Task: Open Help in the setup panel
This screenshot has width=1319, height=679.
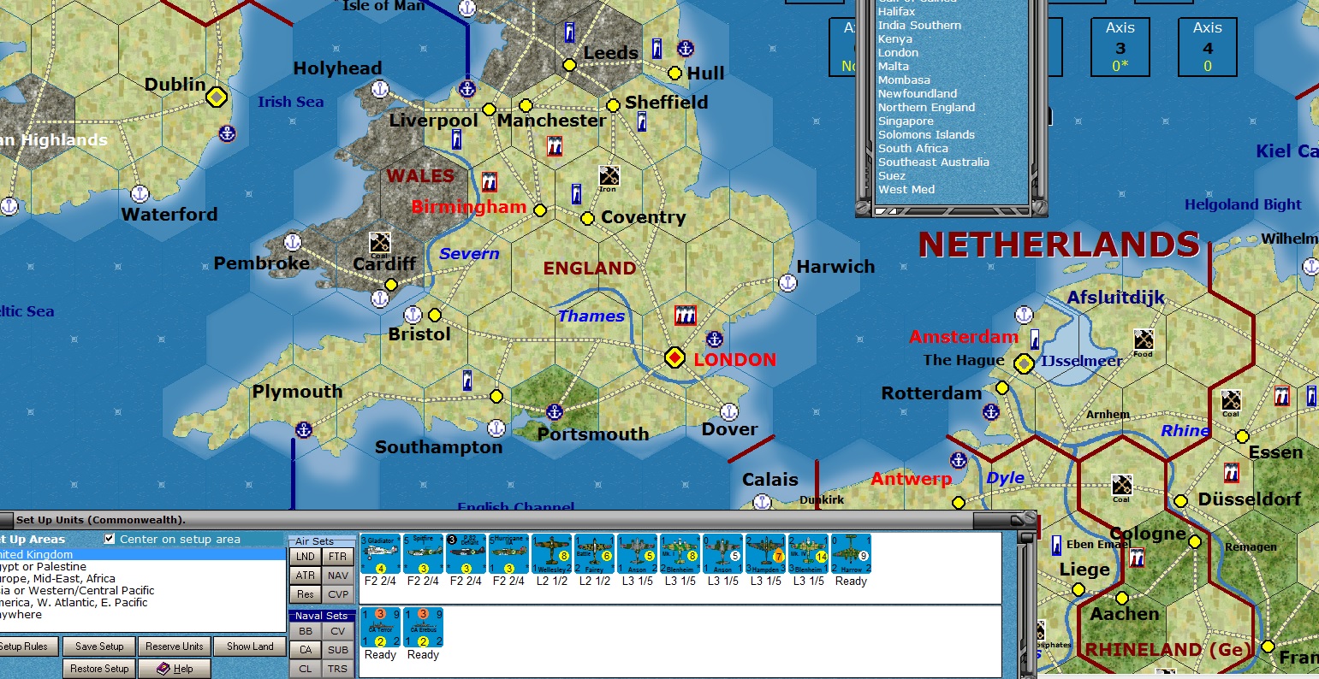Action: click(175, 669)
